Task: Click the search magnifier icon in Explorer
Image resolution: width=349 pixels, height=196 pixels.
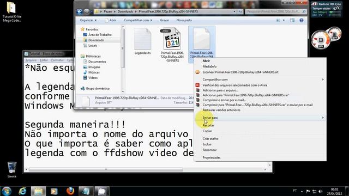Action: pos(304,11)
